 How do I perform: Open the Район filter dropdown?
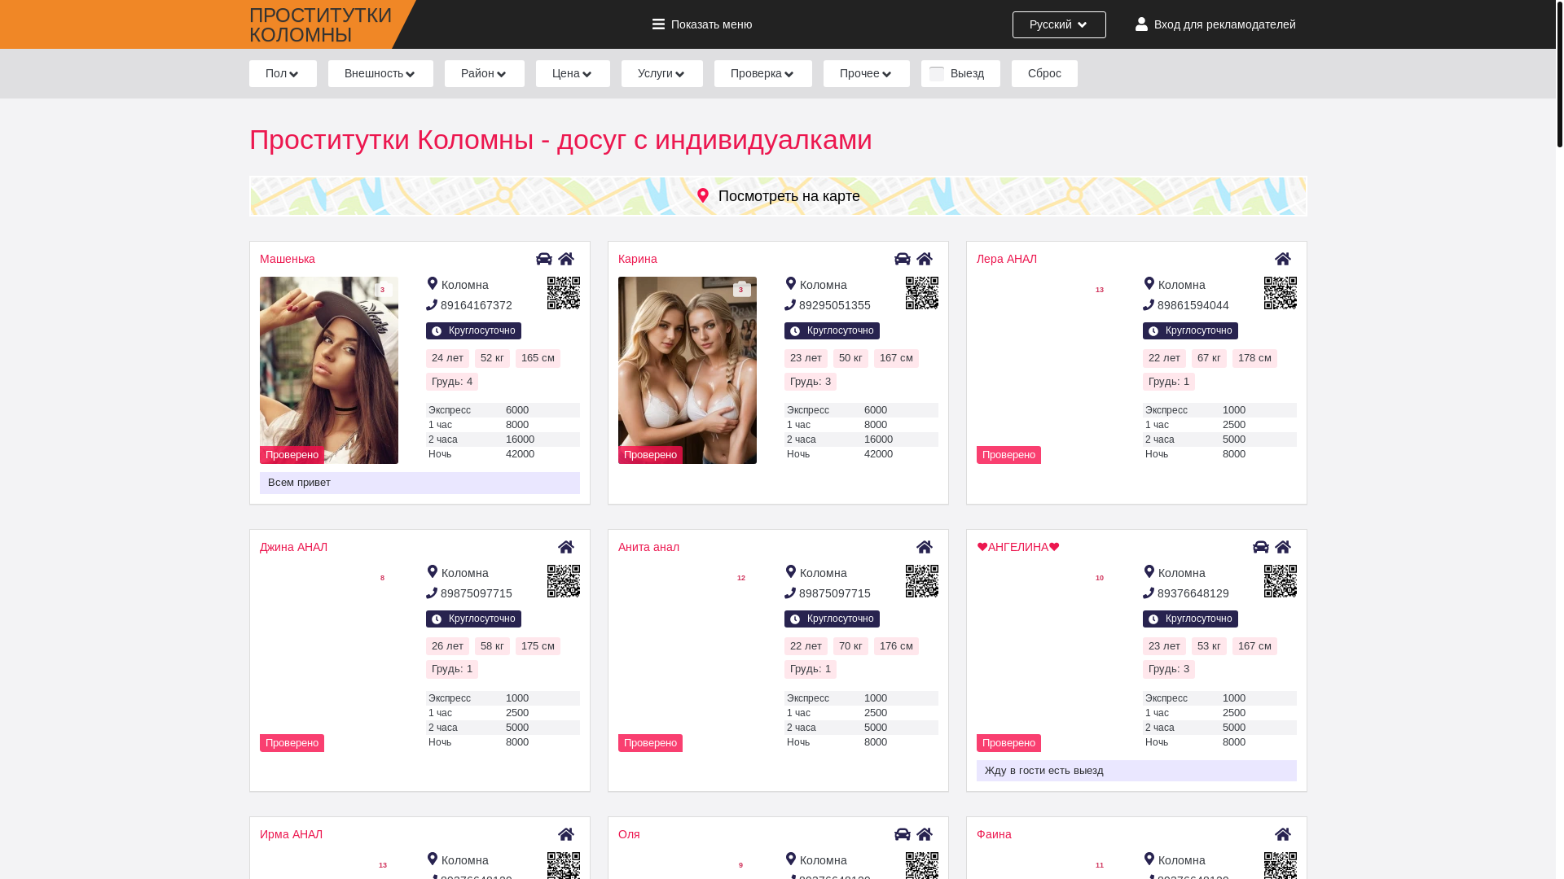(x=485, y=73)
